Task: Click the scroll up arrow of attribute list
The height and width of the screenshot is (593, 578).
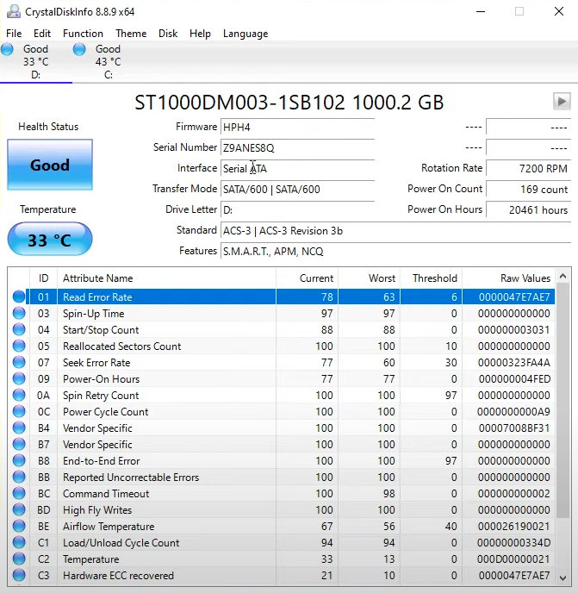Action: tap(562, 276)
